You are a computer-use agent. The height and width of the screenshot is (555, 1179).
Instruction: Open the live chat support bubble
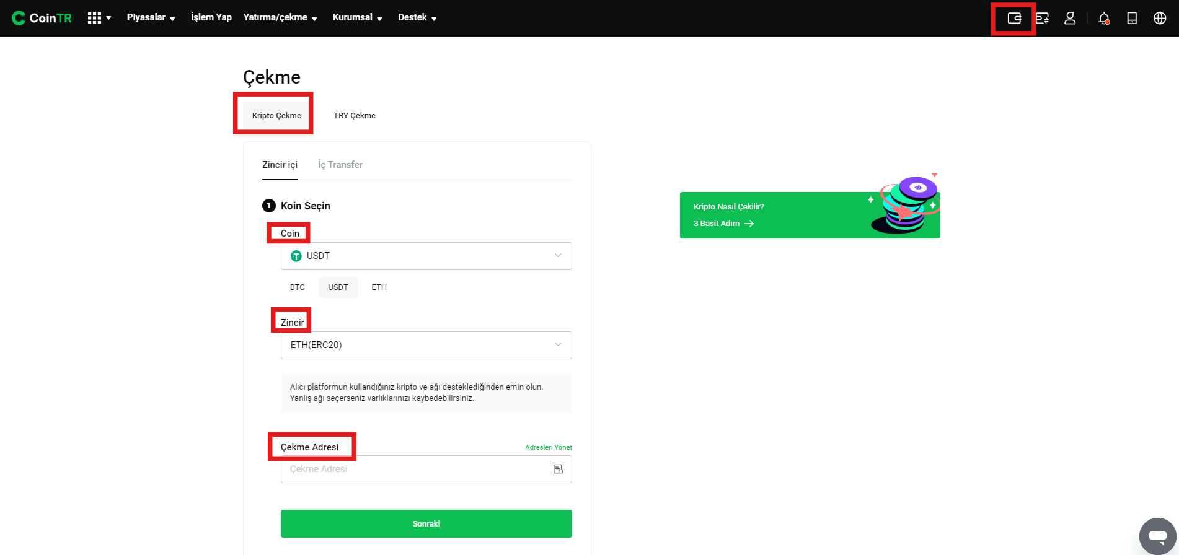coord(1157,536)
